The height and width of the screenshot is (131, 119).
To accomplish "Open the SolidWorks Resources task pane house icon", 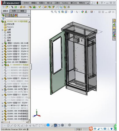I will pos(114,21).
